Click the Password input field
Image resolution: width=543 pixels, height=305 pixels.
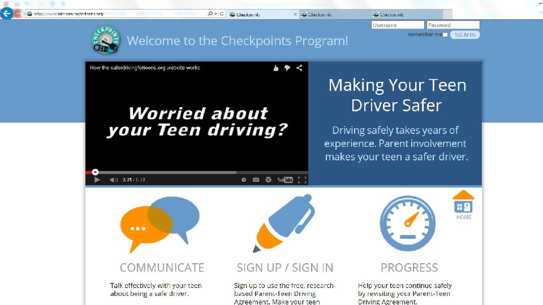[x=453, y=25]
